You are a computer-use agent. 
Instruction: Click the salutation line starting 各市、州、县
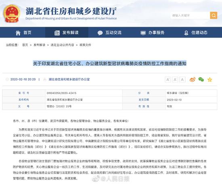coord(71,121)
